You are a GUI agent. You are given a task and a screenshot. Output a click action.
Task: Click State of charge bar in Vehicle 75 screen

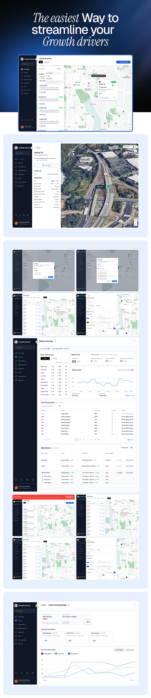point(52,183)
